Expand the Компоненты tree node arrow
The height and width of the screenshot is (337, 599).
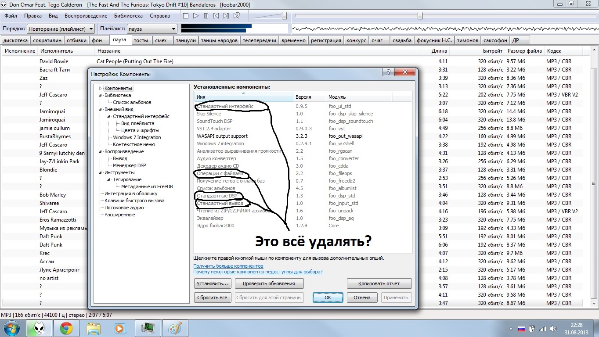point(101,88)
